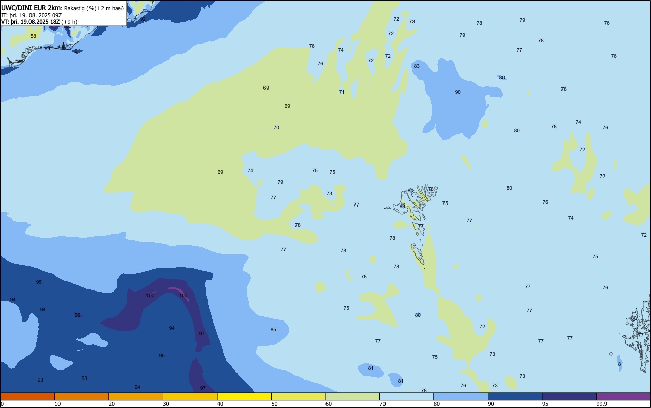Click the legend tick label "20"
This screenshot has width=651, height=408.
pos(112,404)
